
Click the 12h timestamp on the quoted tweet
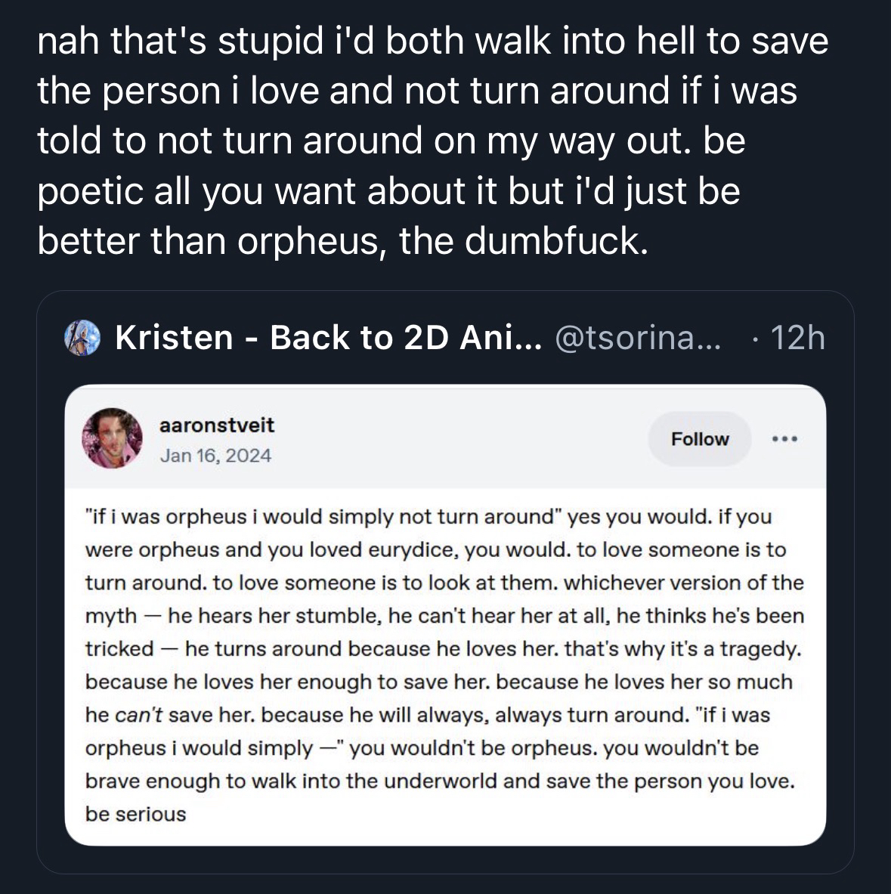pyautogui.click(x=797, y=338)
